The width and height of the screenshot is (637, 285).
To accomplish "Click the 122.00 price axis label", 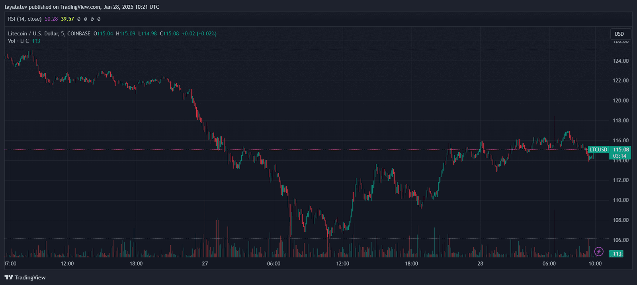I will point(621,81).
